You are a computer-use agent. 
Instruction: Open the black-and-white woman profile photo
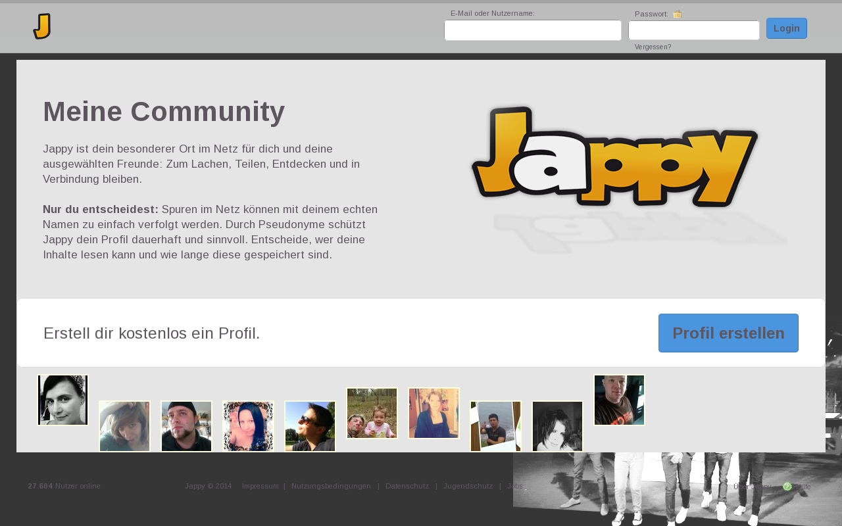62,400
